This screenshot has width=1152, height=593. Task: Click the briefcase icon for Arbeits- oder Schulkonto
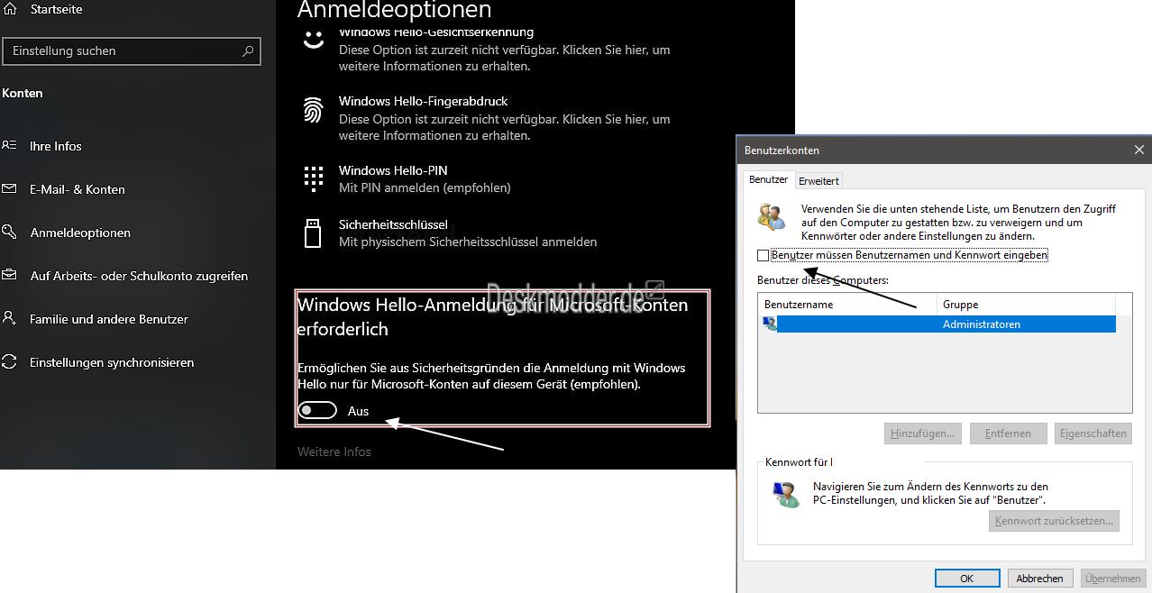tap(9, 276)
